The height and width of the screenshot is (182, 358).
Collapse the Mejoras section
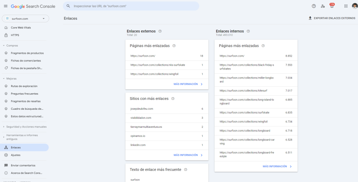tap(11, 79)
